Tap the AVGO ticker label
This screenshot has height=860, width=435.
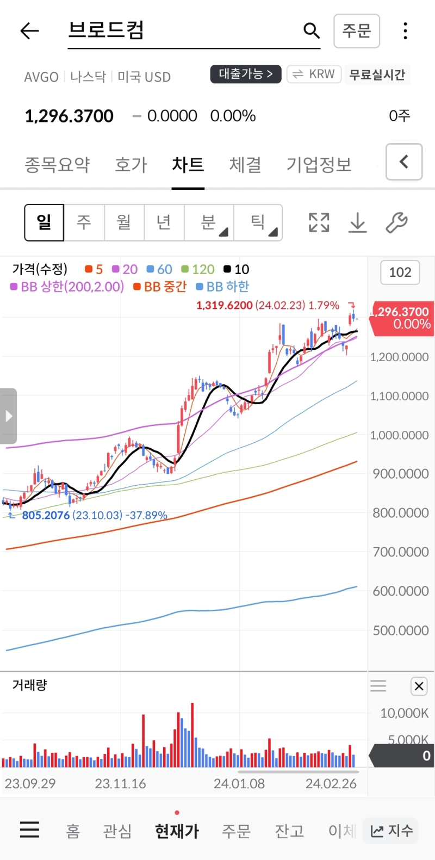41,77
